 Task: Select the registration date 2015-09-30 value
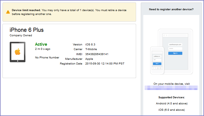105,64
